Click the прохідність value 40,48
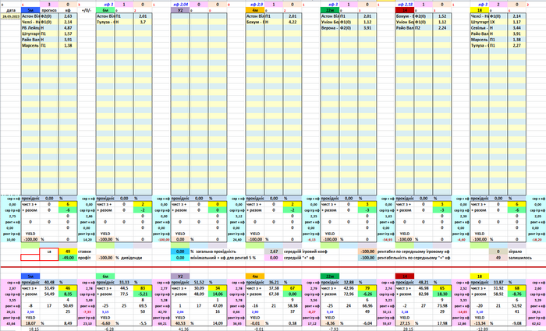The height and width of the screenshot is (331, 546). (x=49, y=282)
